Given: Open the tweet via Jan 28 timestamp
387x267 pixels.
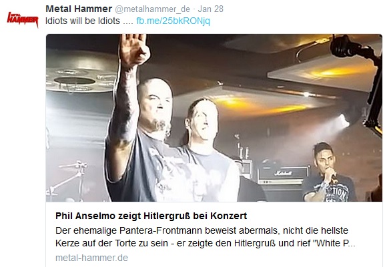Looking at the screenshot, I should point(211,9).
